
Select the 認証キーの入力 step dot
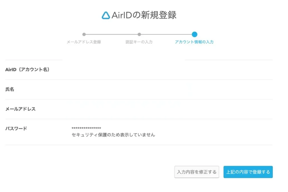(x=139, y=34)
